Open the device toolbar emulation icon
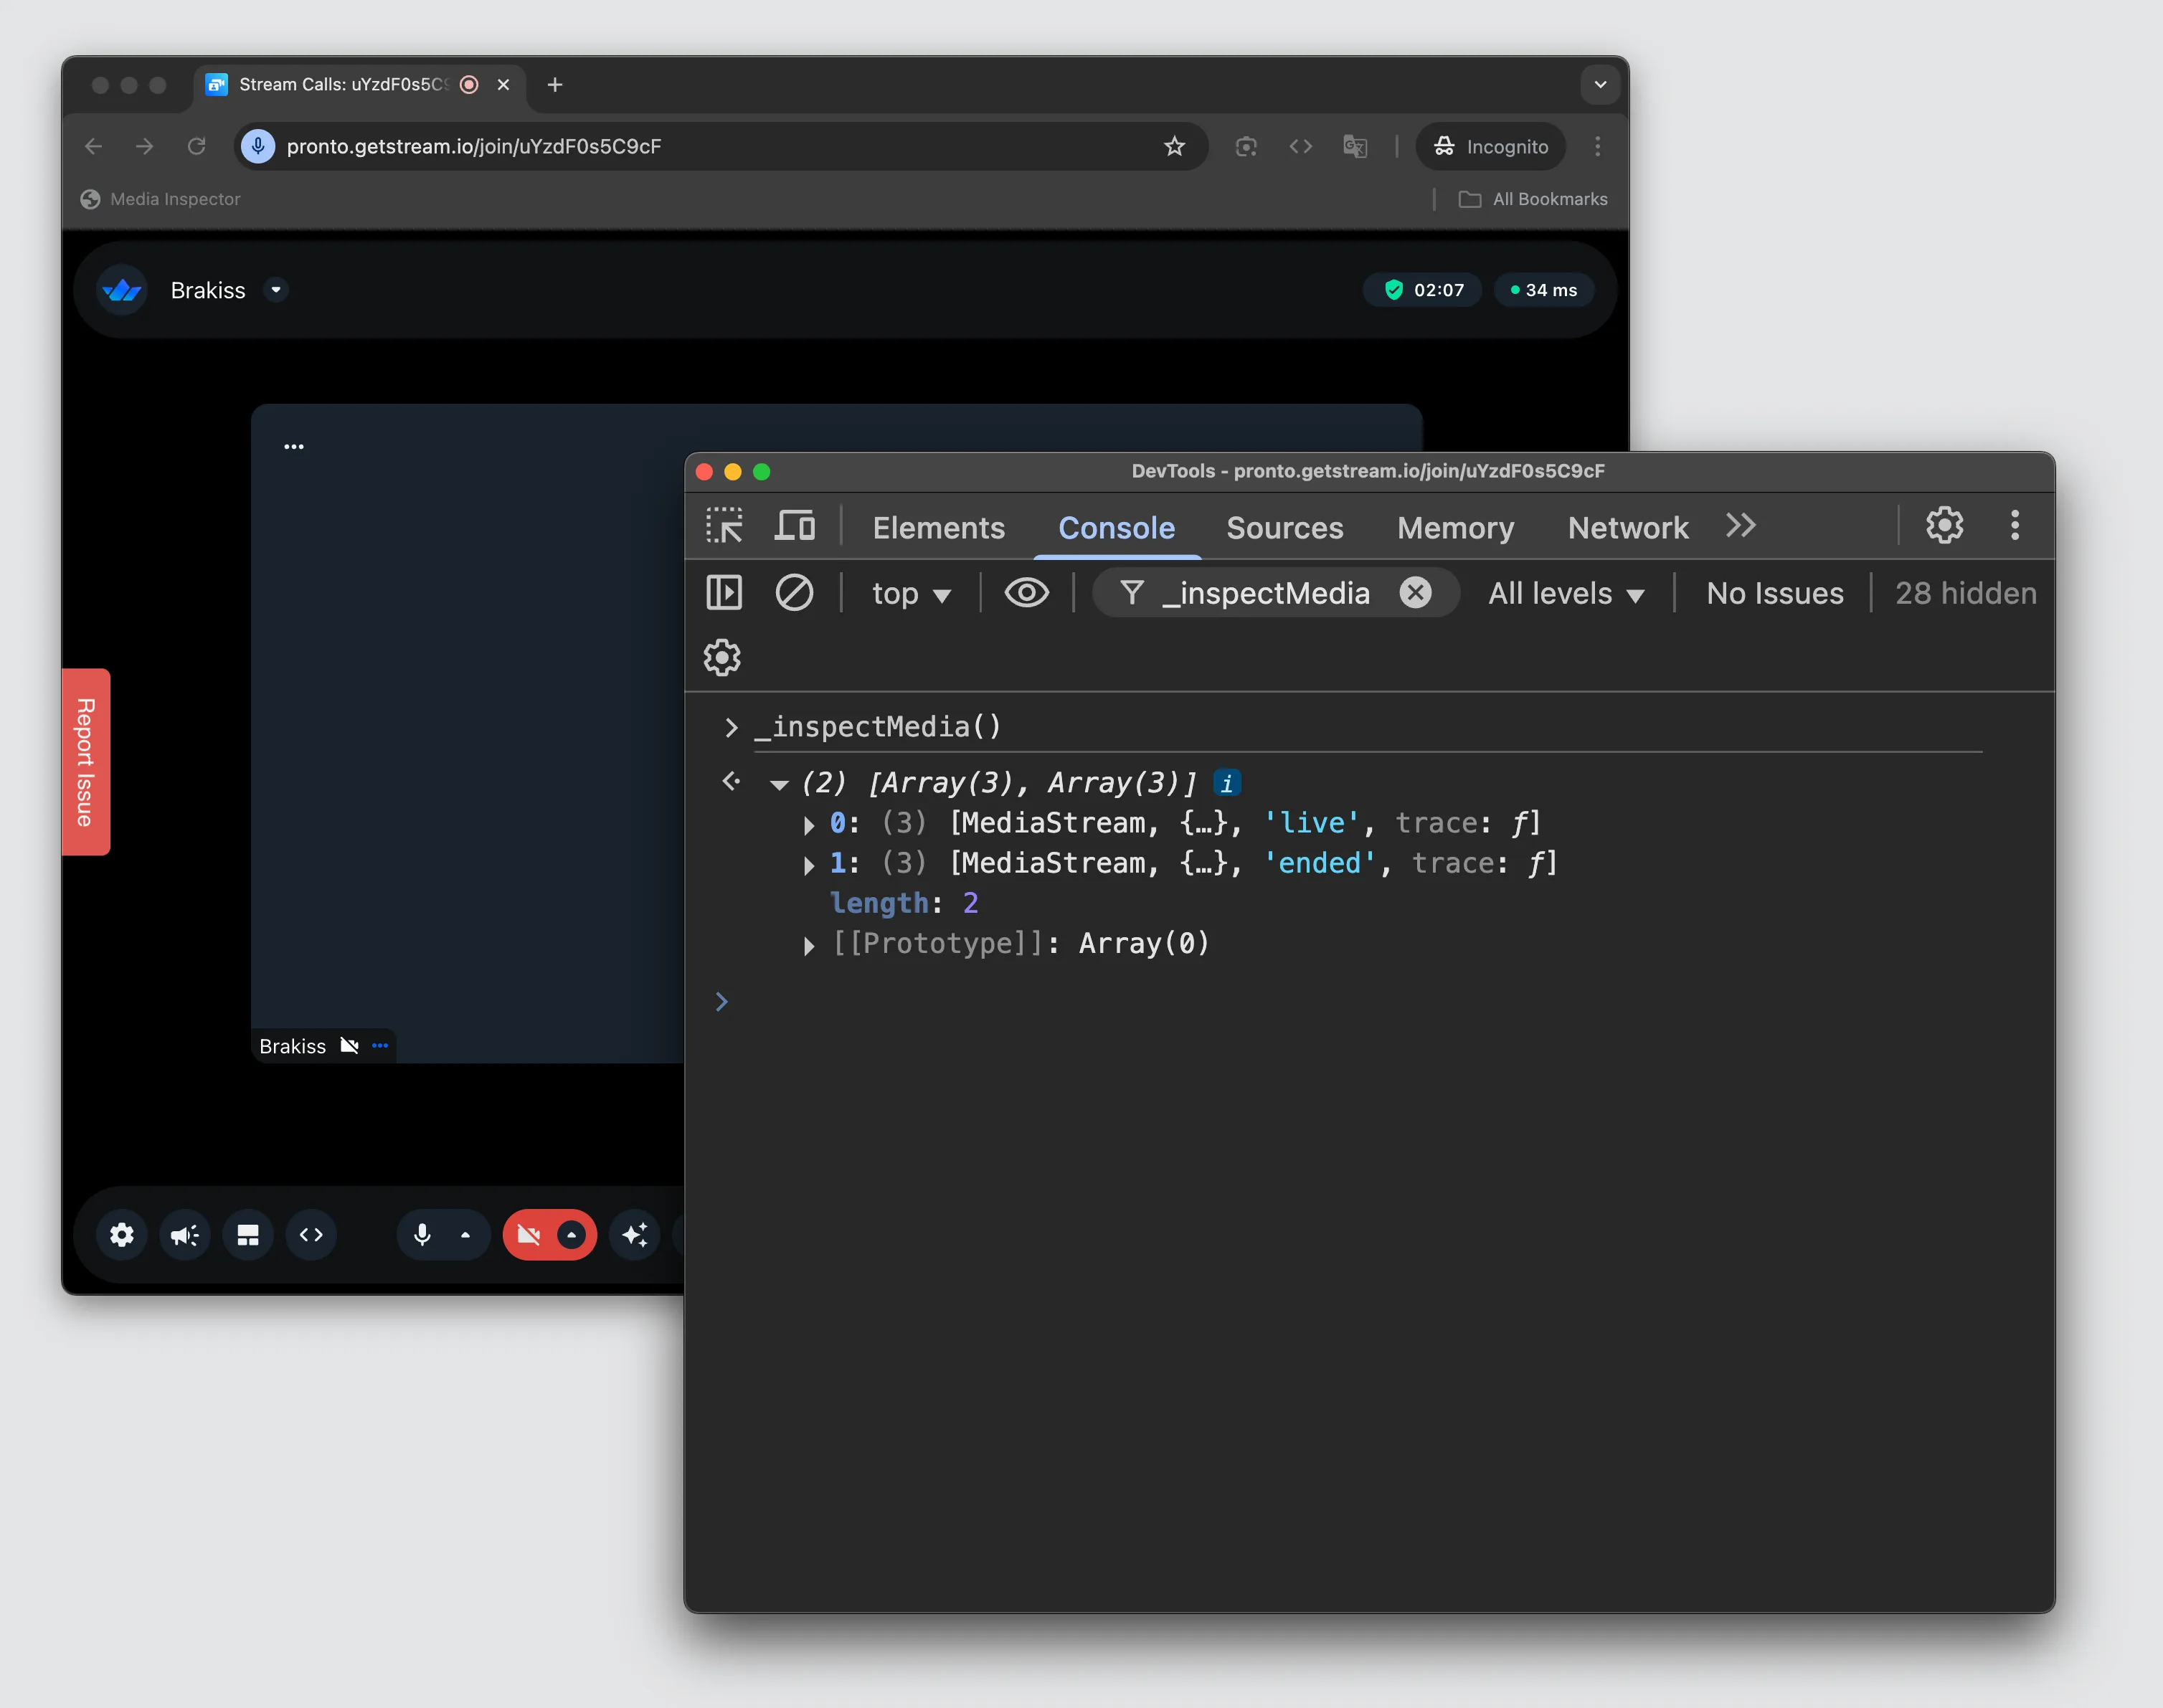 pos(795,526)
